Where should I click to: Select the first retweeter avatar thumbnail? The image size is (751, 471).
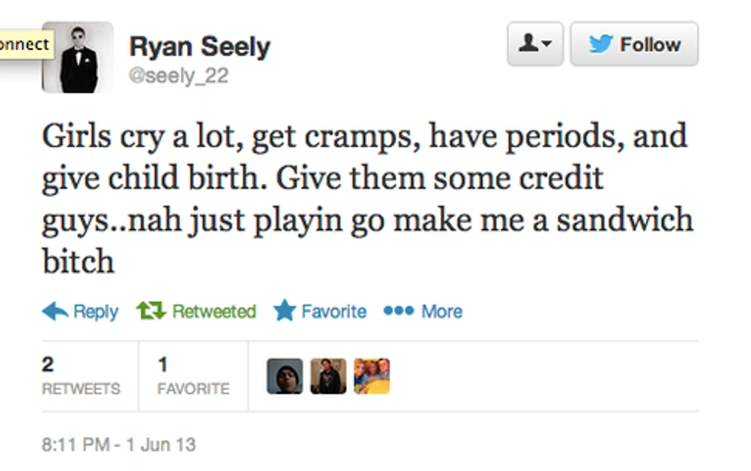tap(284, 376)
